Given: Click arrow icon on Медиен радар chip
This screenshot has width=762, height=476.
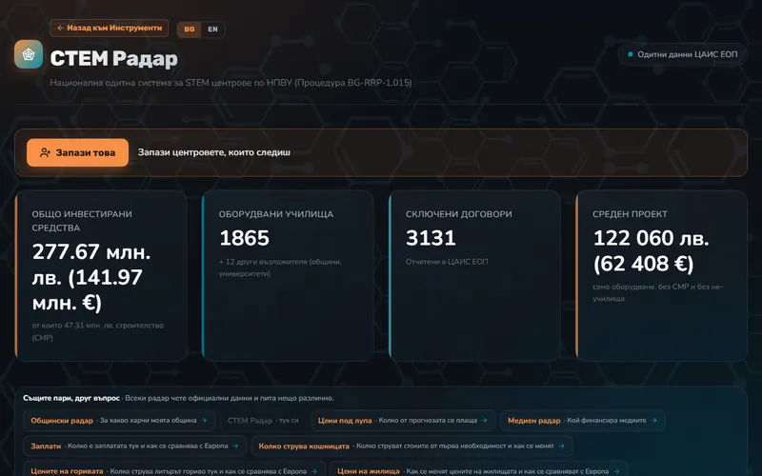Looking at the screenshot, I should 654,421.
